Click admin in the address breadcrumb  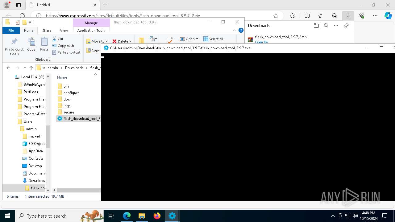tap(53, 68)
